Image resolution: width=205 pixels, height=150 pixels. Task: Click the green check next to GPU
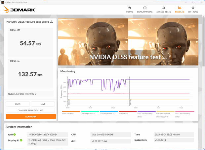pos(15,135)
